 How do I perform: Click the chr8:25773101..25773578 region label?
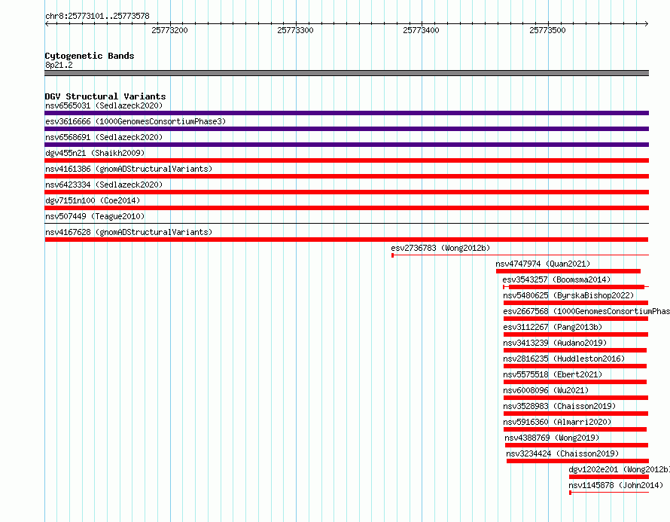pyautogui.click(x=97, y=17)
